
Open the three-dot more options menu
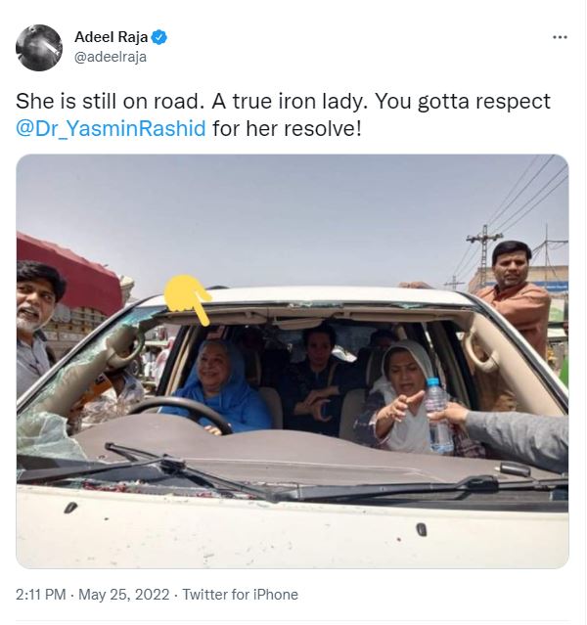click(x=560, y=37)
